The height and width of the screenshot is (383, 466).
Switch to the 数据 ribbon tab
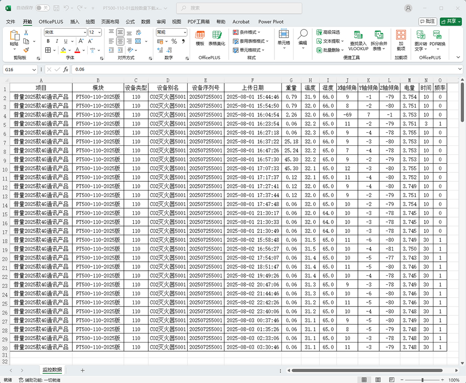tap(145, 21)
